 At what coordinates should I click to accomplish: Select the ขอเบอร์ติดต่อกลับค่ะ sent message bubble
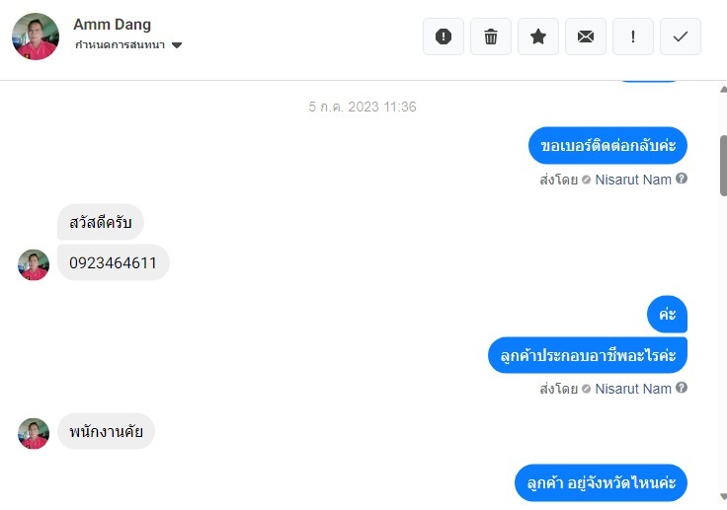pyautogui.click(x=607, y=145)
